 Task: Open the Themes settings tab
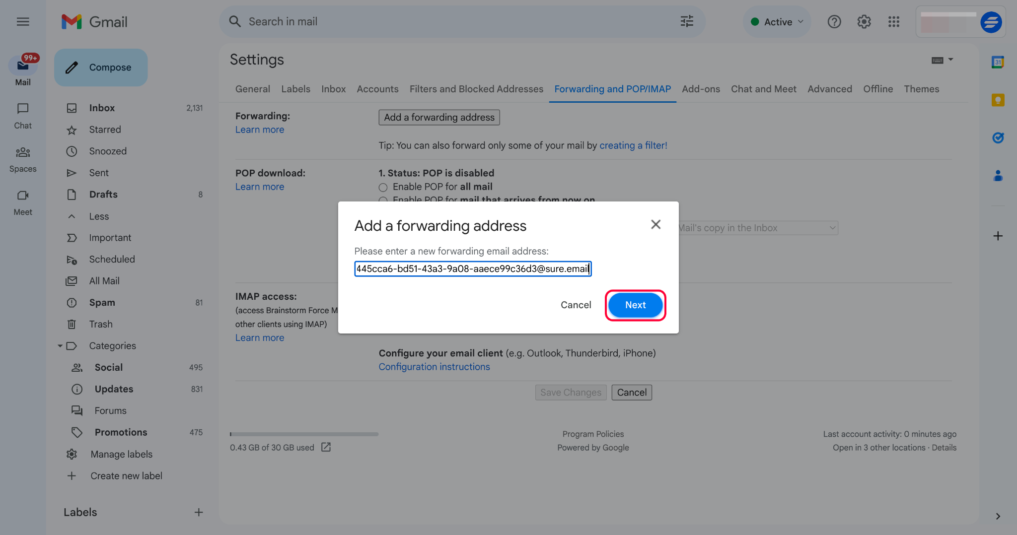[921, 89]
